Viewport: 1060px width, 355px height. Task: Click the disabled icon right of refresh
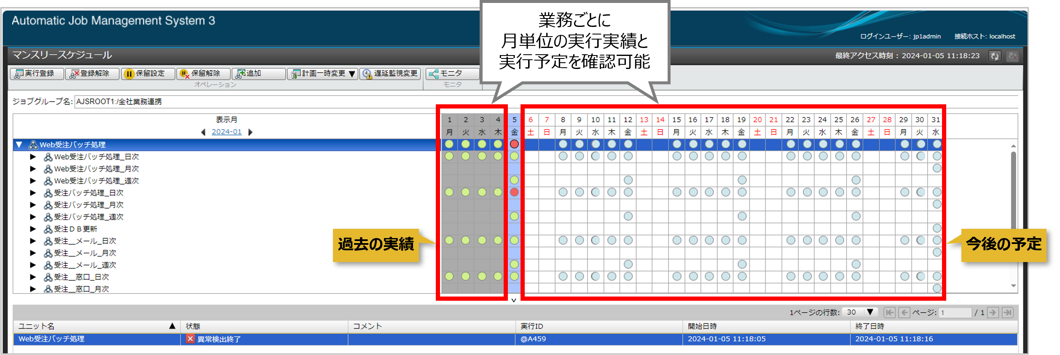[1012, 56]
